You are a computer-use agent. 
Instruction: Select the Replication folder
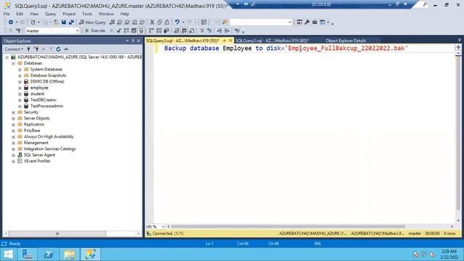click(34, 125)
